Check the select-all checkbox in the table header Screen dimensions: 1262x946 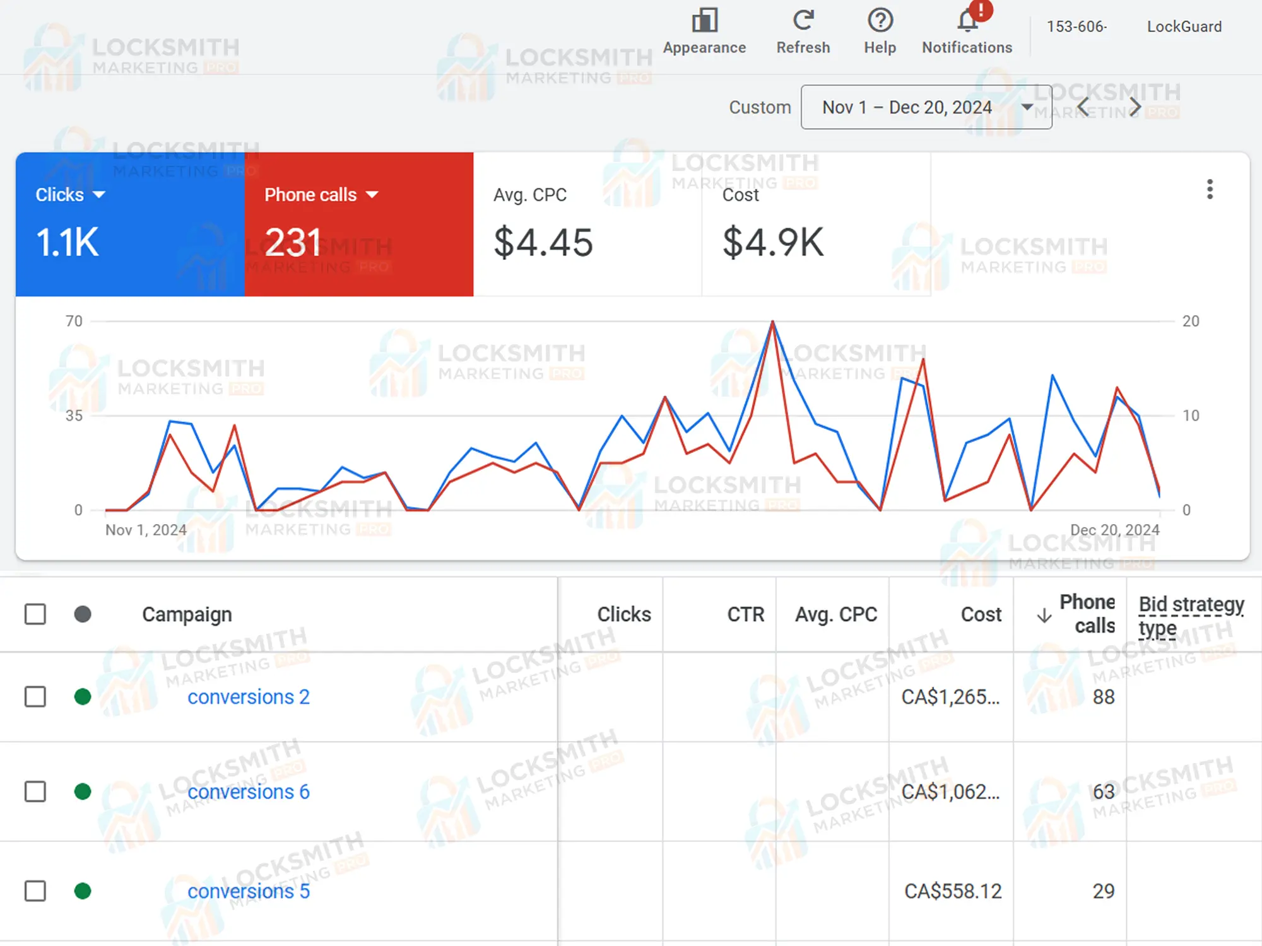[35, 614]
